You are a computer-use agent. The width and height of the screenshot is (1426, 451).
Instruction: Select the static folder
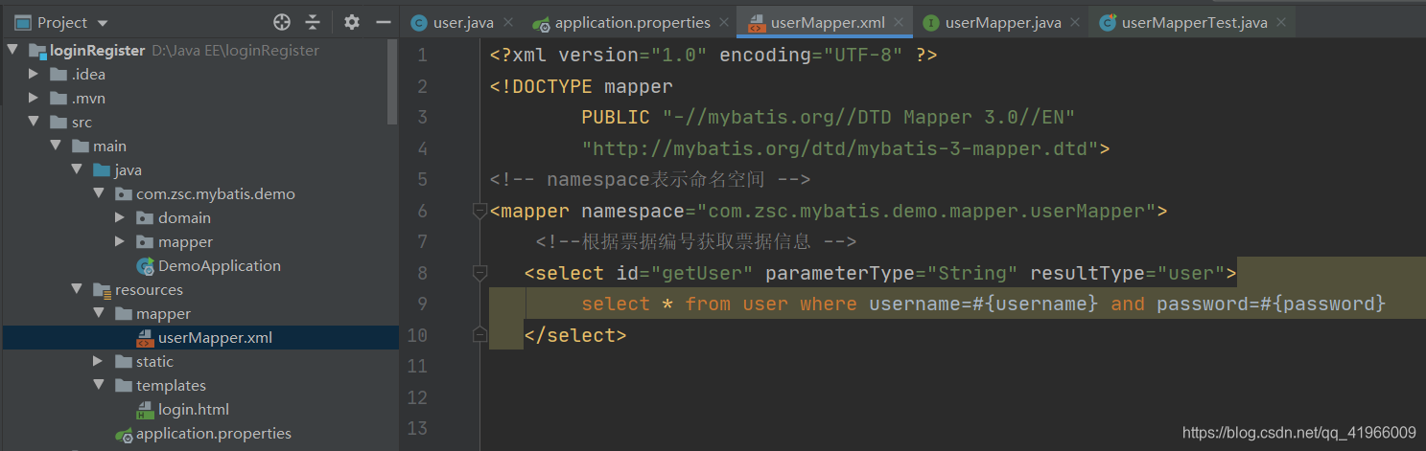155,362
